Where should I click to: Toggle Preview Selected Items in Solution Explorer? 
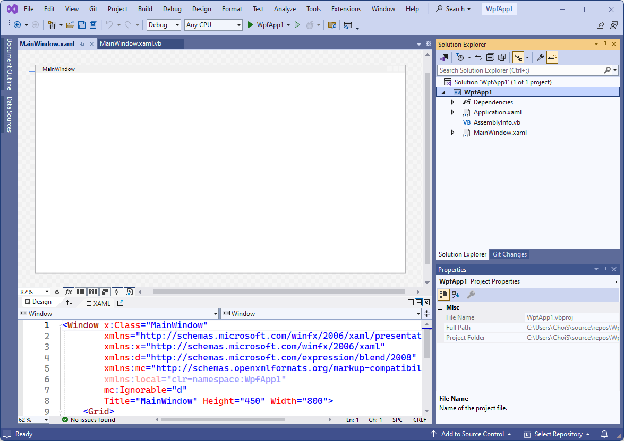[x=552, y=58]
